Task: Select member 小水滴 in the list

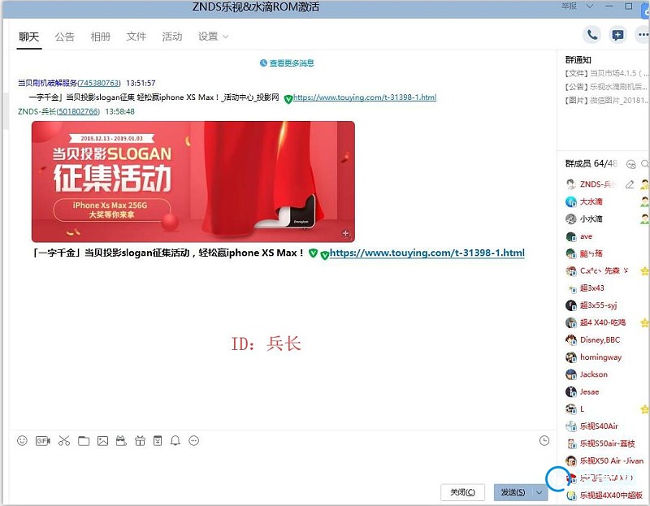Action: pos(604,218)
